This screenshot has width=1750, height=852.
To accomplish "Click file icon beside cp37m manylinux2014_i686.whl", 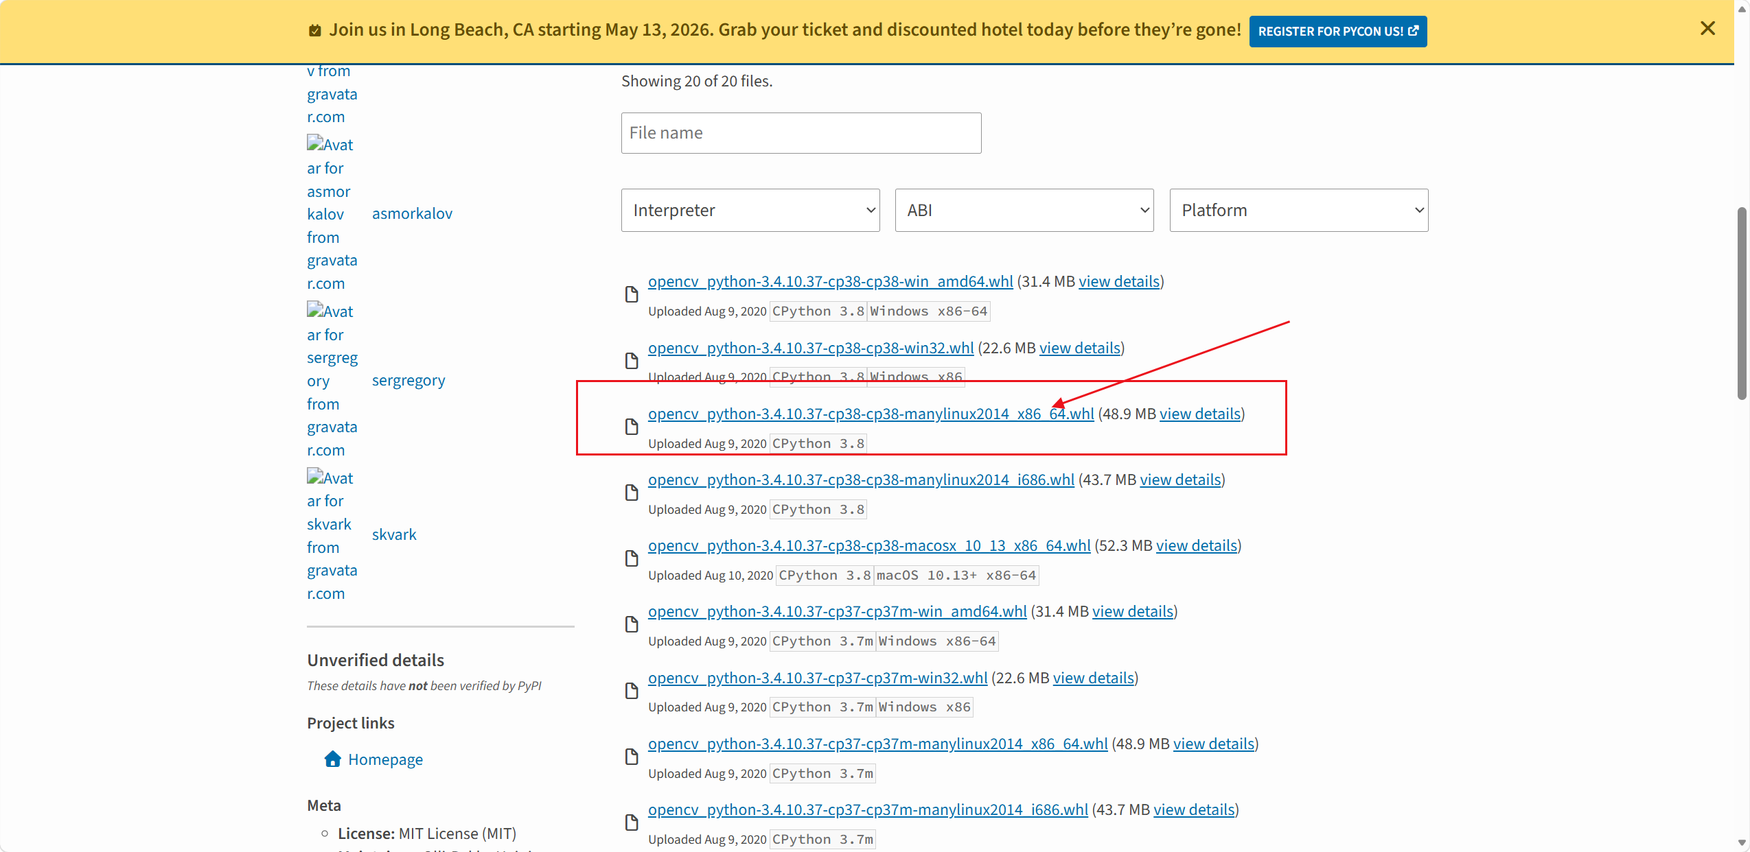I will pyautogui.click(x=632, y=823).
